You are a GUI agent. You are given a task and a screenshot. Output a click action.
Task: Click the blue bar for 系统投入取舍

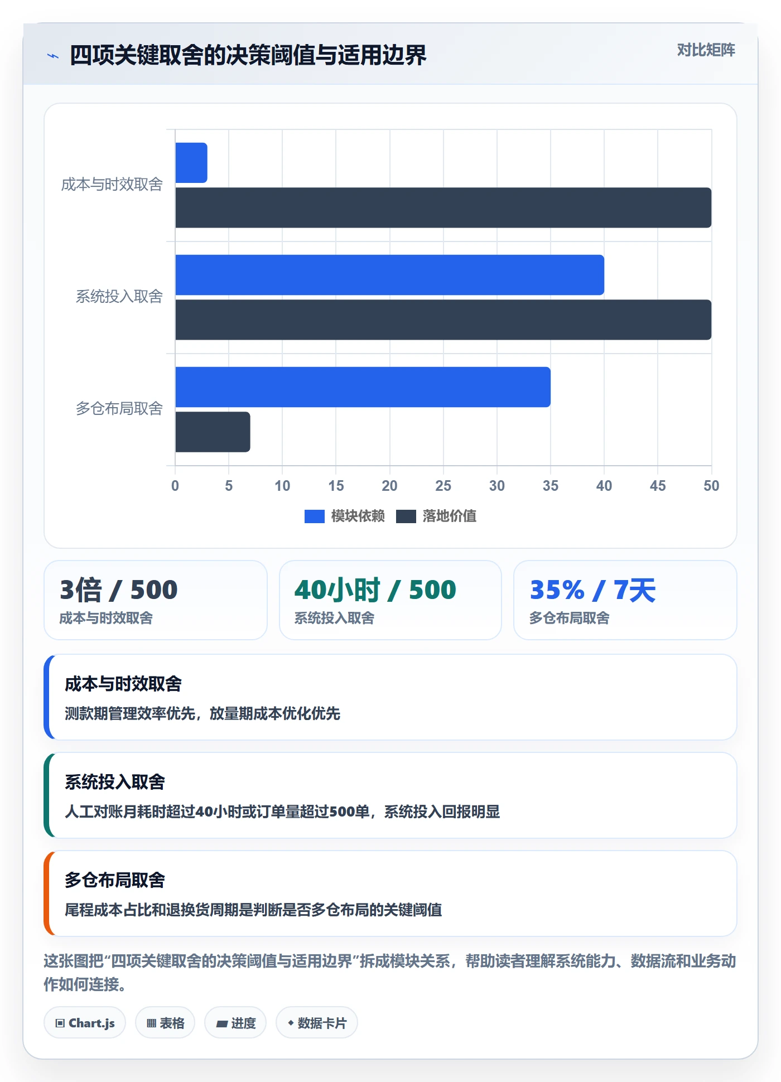[390, 275]
